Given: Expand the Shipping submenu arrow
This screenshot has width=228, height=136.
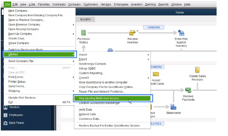Looking at the screenshot, I should tap(73, 91).
